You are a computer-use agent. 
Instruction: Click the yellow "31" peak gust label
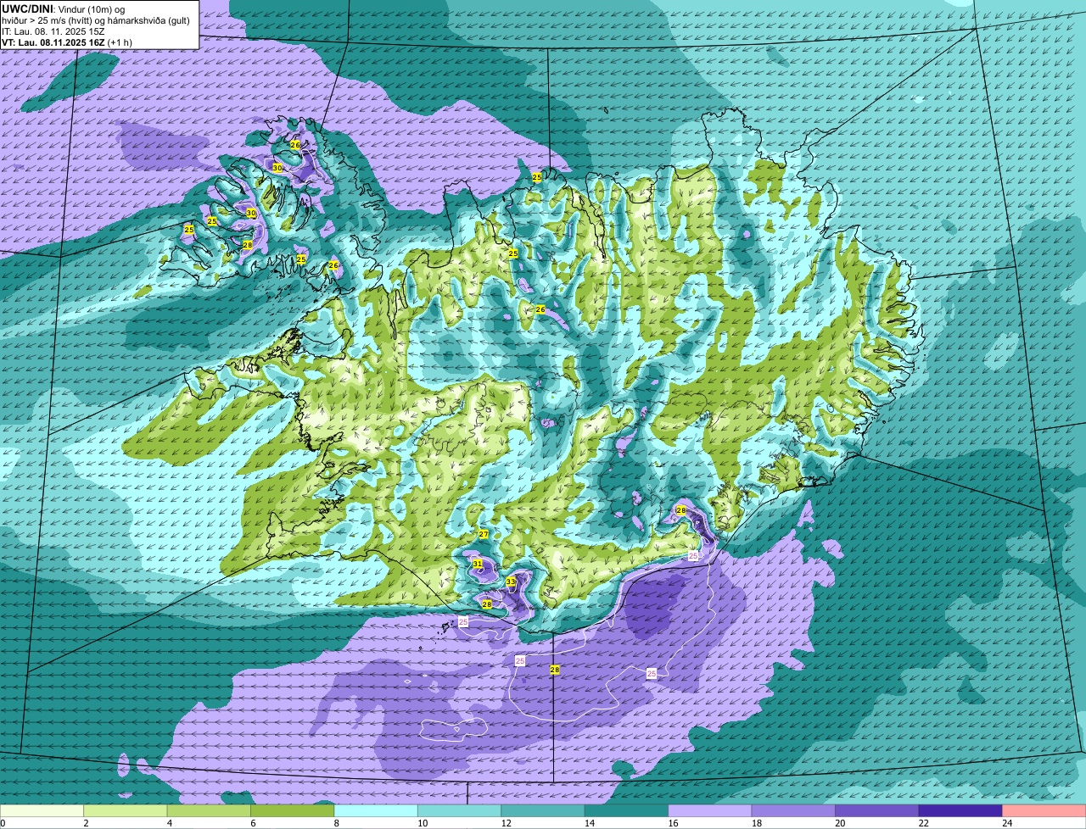coord(478,564)
